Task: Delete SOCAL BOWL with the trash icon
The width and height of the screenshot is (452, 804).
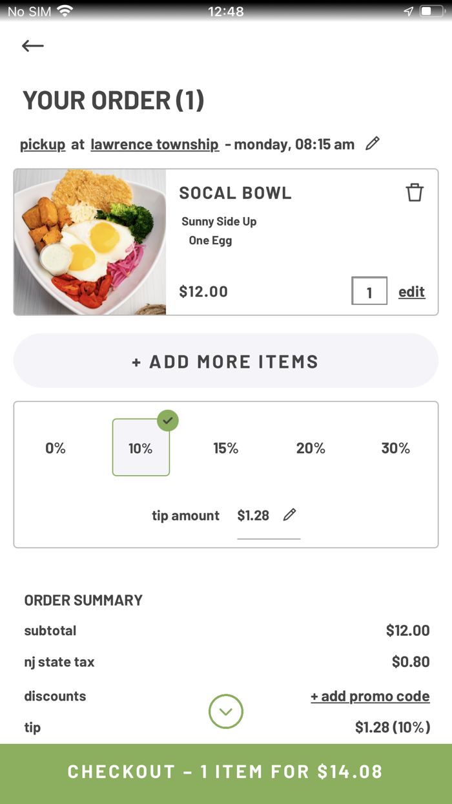Action: (415, 192)
